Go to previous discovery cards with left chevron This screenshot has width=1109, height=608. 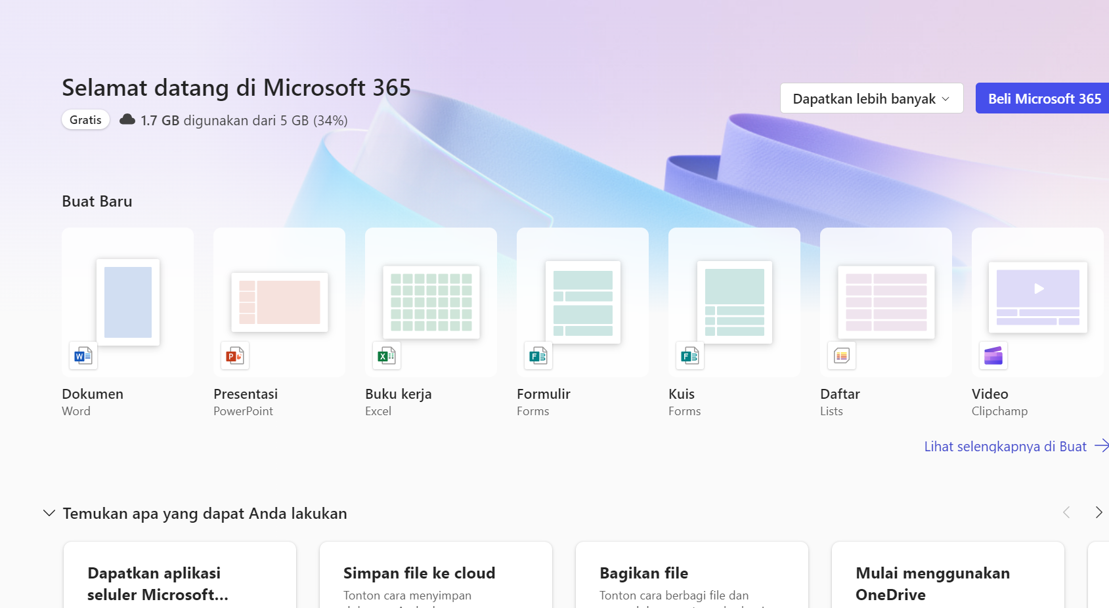[x=1066, y=512]
